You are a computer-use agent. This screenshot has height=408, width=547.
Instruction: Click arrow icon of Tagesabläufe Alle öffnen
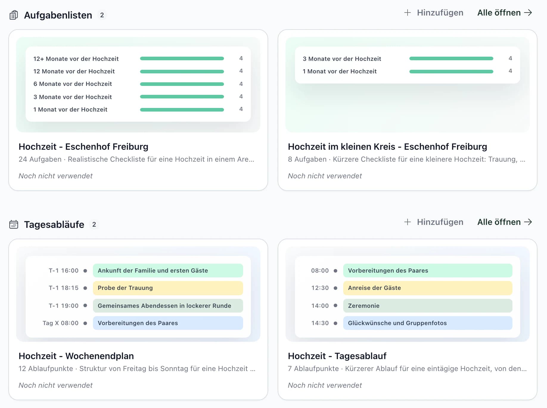[528, 222]
